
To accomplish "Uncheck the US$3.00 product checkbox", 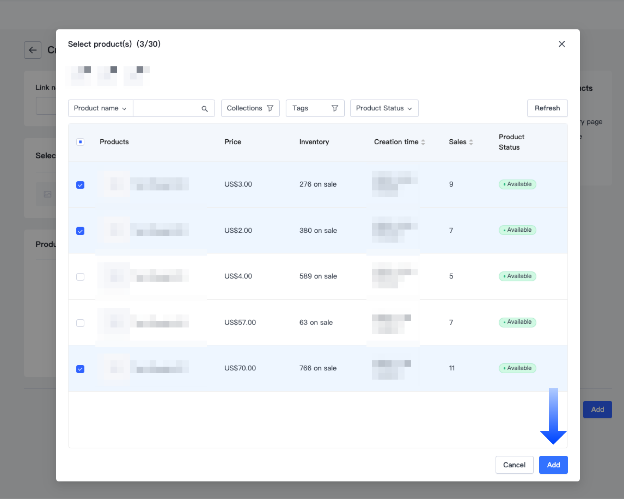I will pyautogui.click(x=80, y=185).
